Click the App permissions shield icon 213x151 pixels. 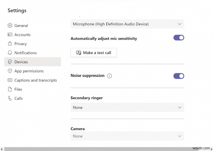tap(10, 71)
